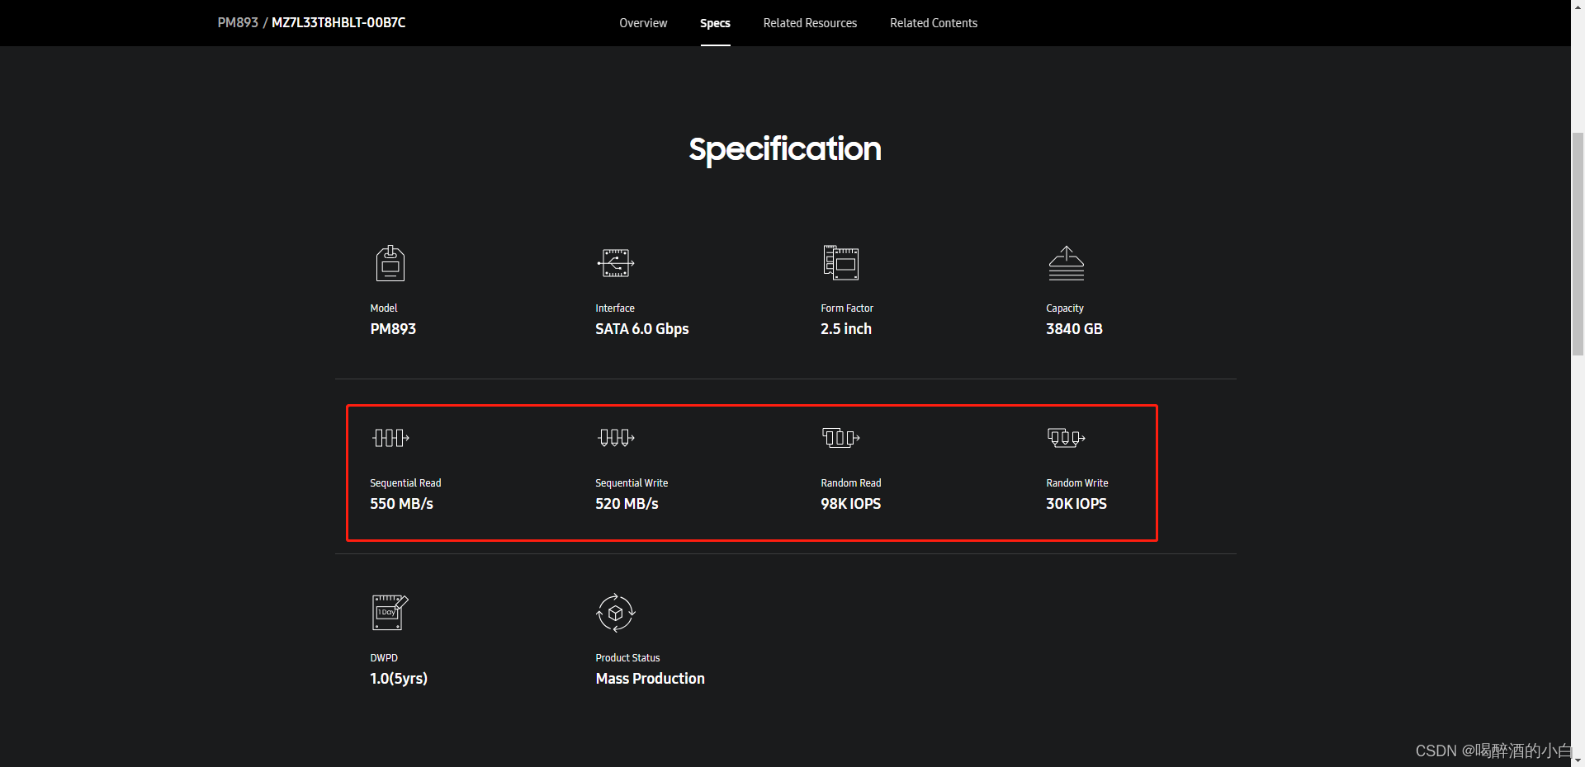The image size is (1585, 767).
Task: Click the 'Sequential Write' label
Action: click(x=632, y=483)
